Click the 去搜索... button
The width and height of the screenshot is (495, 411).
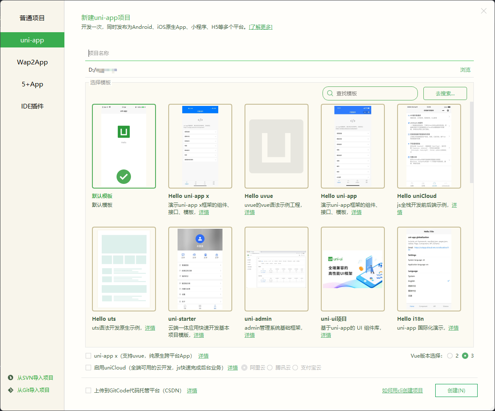445,94
